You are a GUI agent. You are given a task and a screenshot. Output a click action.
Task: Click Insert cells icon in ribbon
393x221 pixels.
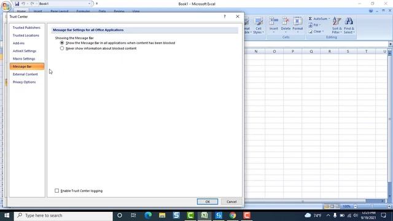(x=274, y=21)
